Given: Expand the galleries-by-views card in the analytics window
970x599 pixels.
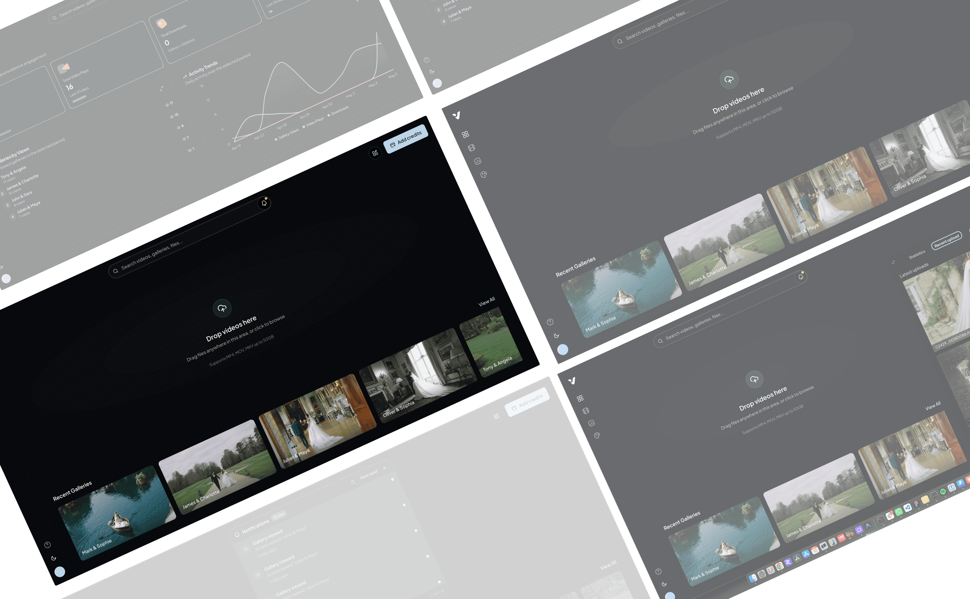Looking at the screenshot, I should [x=162, y=89].
